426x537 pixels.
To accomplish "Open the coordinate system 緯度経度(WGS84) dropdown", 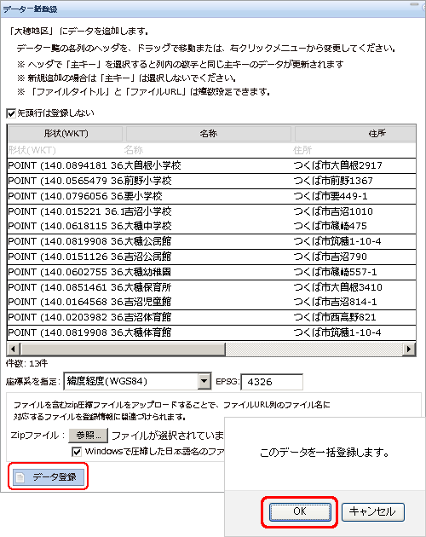I will click(137, 381).
